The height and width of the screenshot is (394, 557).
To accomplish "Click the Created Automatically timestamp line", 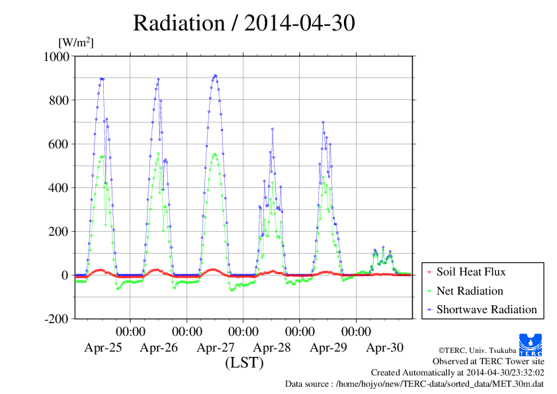I will (458, 373).
